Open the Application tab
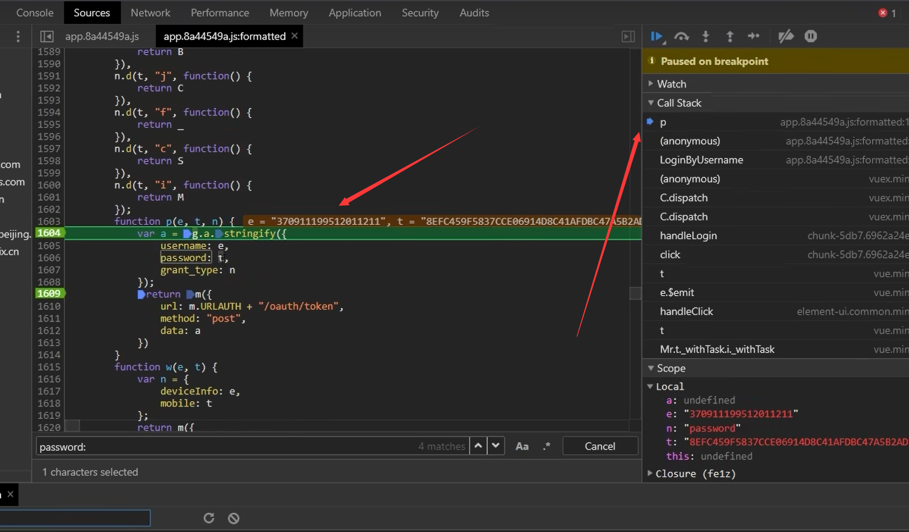The height and width of the screenshot is (532, 909). click(x=355, y=13)
